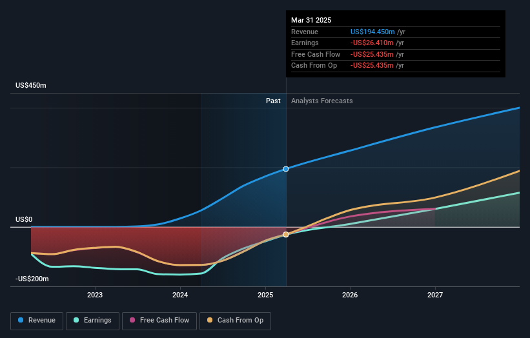The width and height of the screenshot is (530, 338).
Task: Click the US$194.450m revenue value
Action: 372,32
